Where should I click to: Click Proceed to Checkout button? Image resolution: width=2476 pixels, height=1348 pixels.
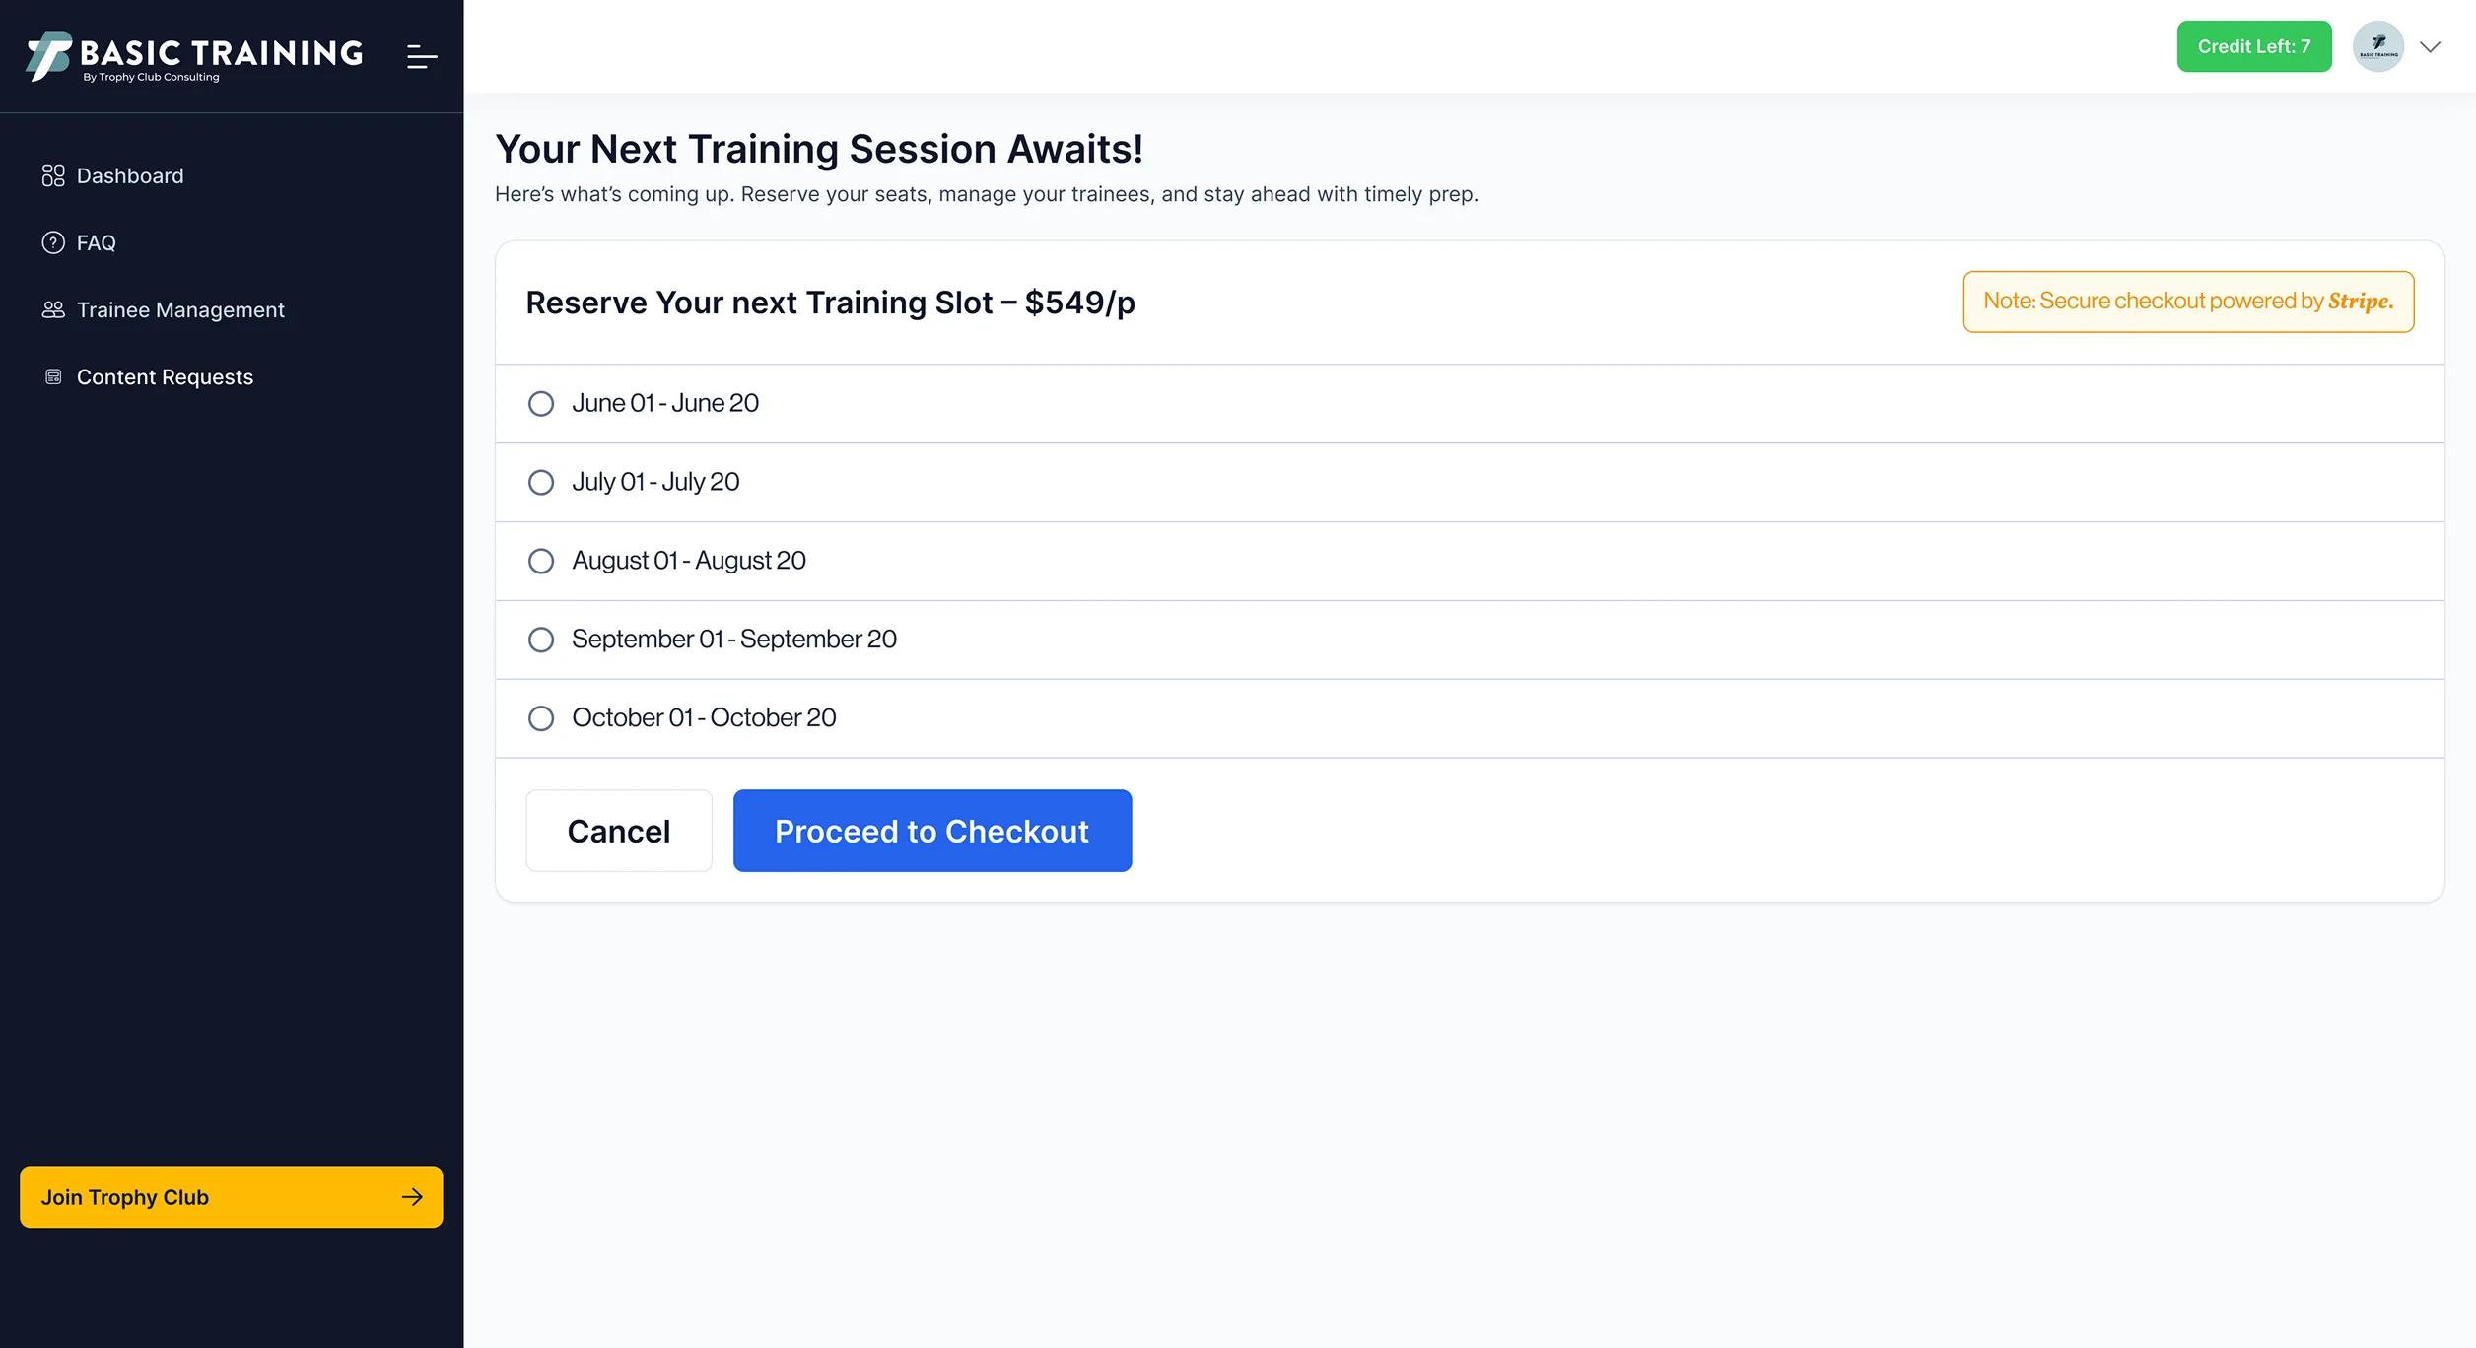(932, 831)
